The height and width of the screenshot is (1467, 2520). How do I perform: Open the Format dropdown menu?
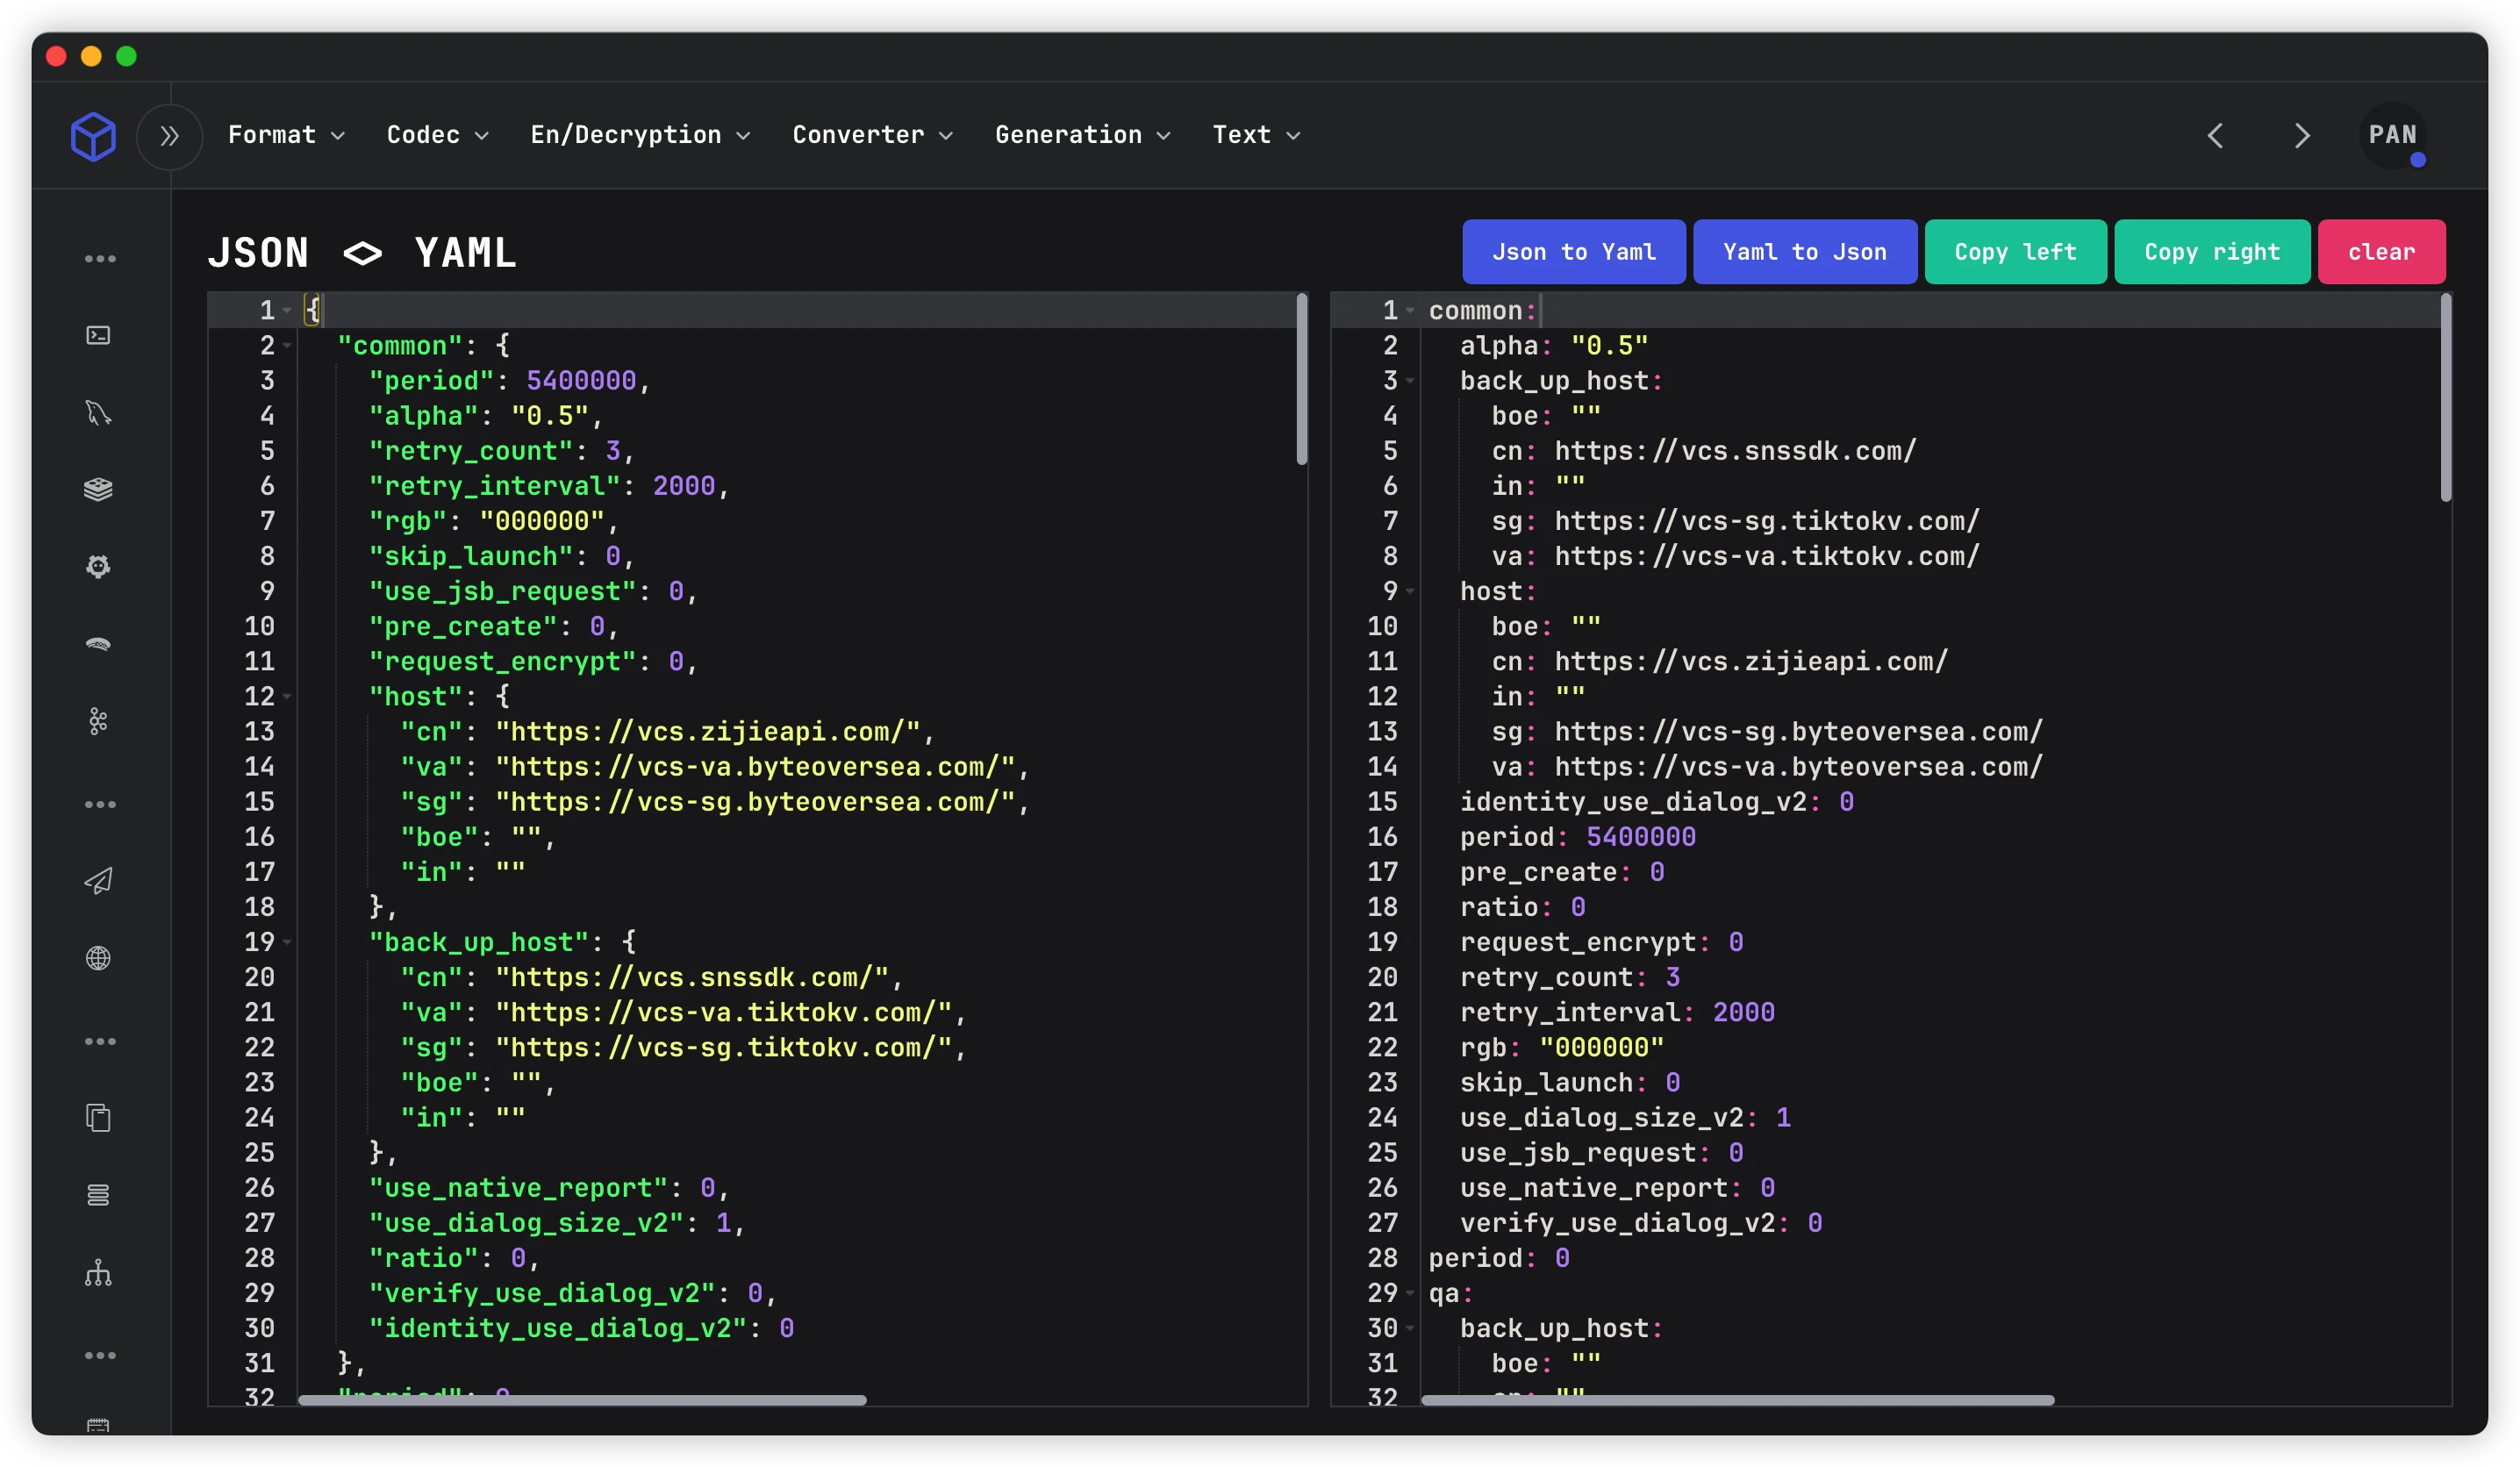tap(286, 135)
